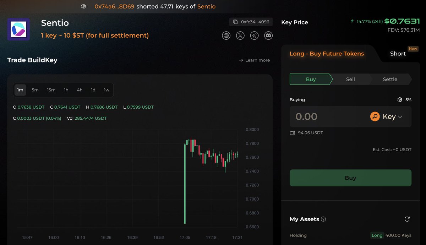This screenshot has width=426, height=245.
Task: Click the Sentio link in announcement ticker
Action: (x=206, y=6)
